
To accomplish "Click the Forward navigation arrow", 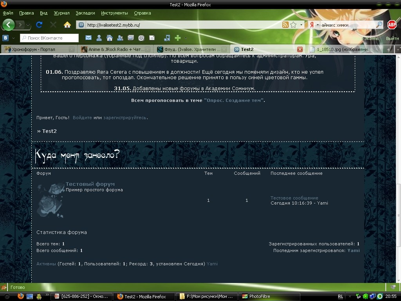I will (x=20, y=25).
